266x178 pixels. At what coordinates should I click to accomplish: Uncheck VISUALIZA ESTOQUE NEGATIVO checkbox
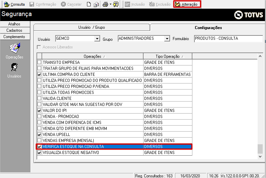pyautogui.click(x=39, y=152)
